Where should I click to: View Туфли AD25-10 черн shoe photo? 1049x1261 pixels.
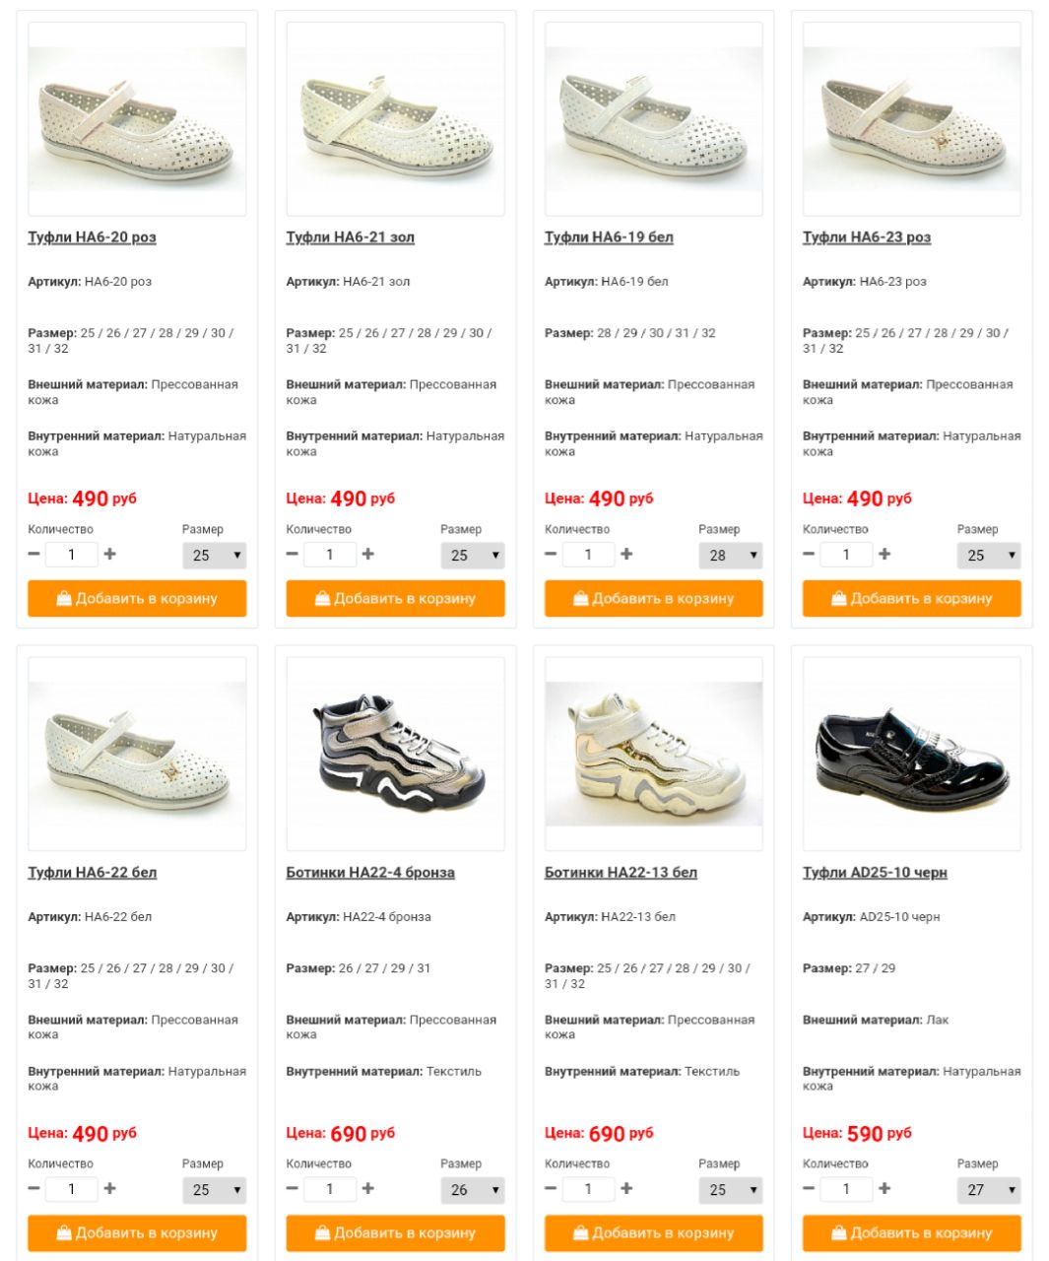(912, 754)
